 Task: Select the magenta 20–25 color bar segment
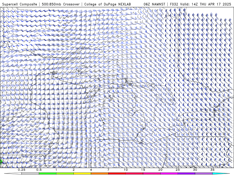[169, 174]
